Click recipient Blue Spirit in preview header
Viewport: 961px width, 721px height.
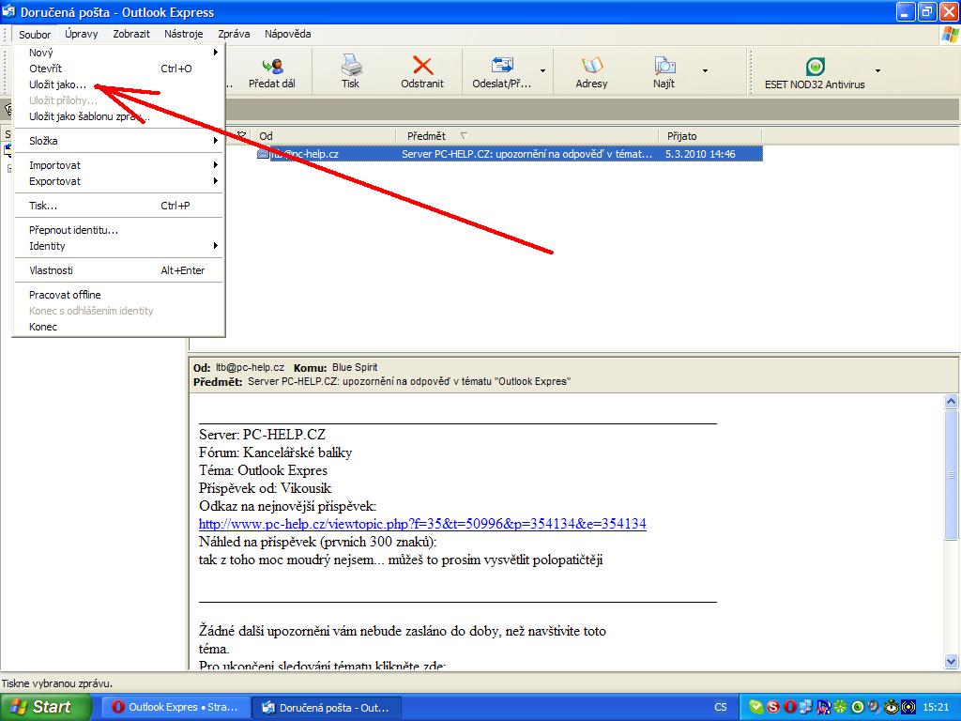355,367
